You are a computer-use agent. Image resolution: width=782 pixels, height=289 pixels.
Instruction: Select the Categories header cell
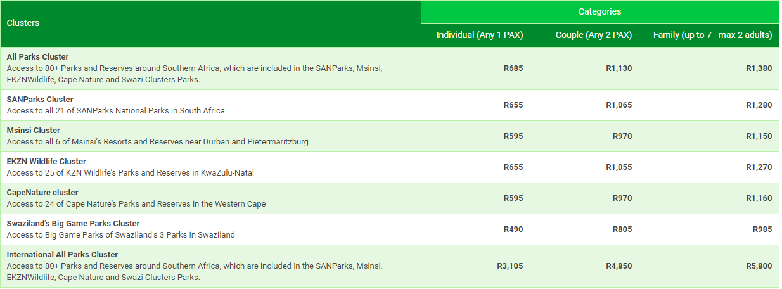pyautogui.click(x=599, y=12)
